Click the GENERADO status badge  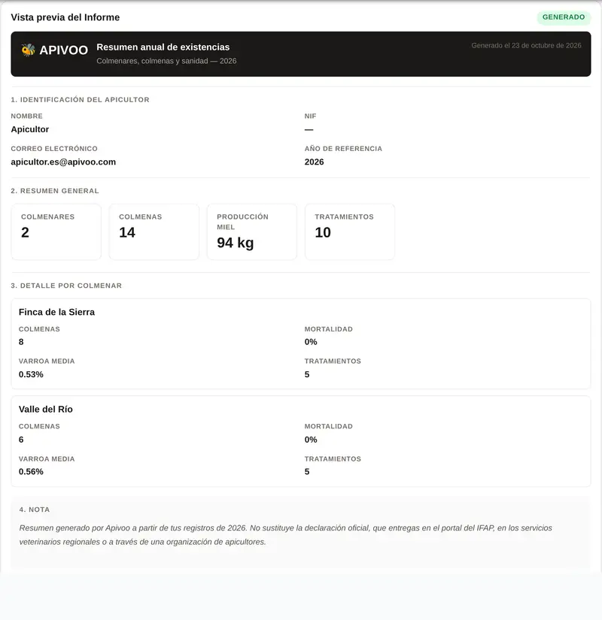[564, 17]
